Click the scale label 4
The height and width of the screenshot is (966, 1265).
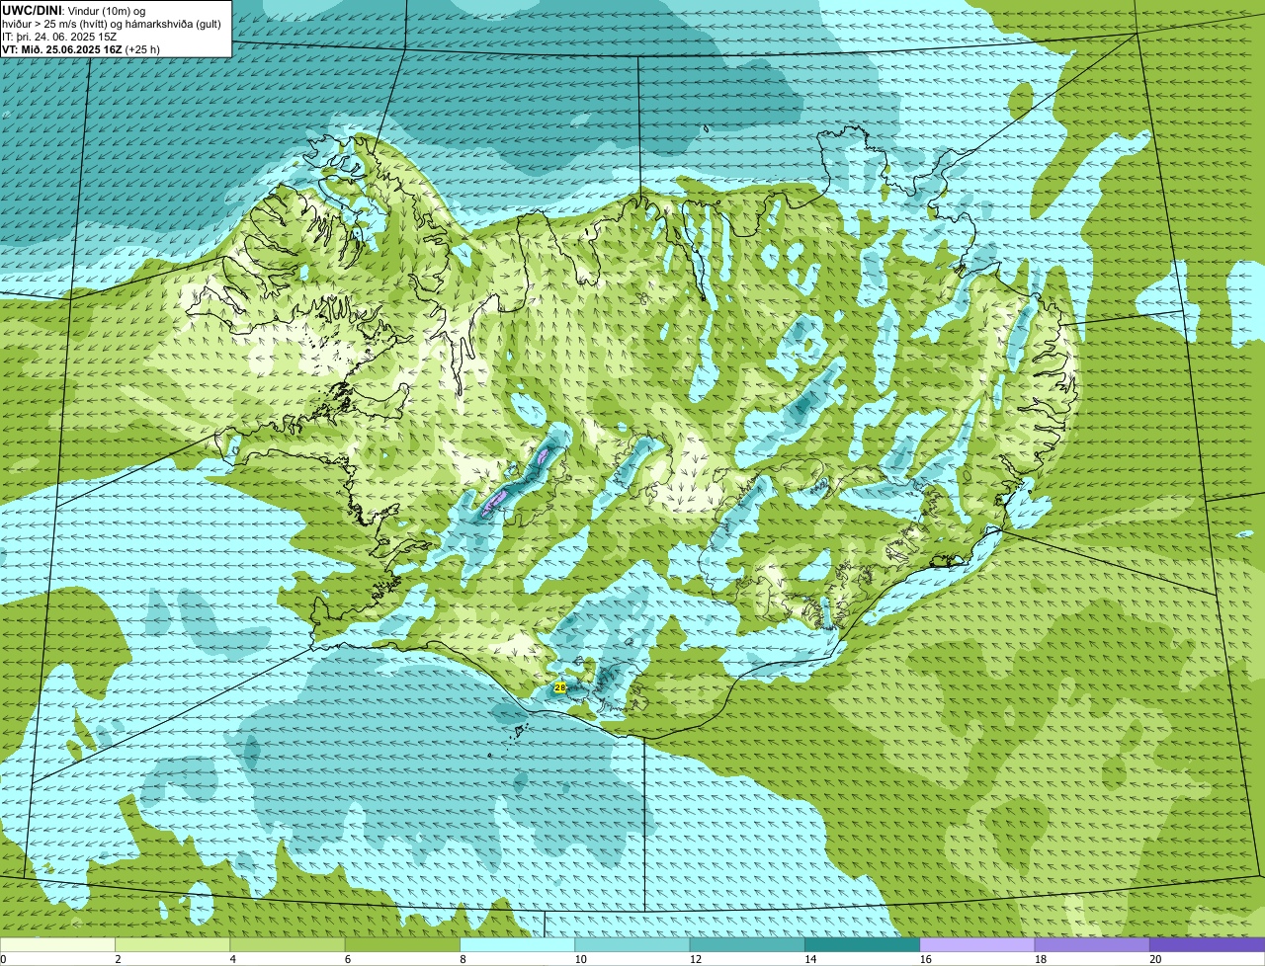pyautogui.click(x=233, y=959)
